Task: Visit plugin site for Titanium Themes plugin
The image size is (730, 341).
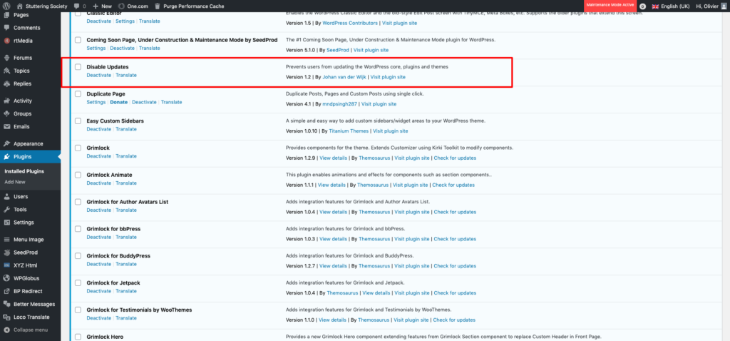Action: 390,131
